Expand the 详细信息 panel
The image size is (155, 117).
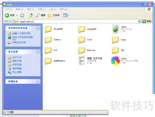point(38,81)
